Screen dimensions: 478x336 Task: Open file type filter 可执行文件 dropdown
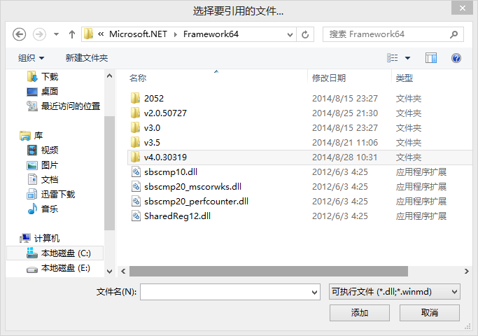click(395, 292)
